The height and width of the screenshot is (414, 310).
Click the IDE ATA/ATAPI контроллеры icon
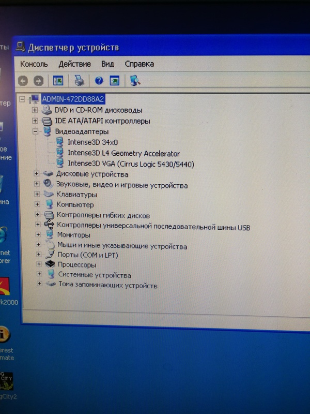pos(47,121)
